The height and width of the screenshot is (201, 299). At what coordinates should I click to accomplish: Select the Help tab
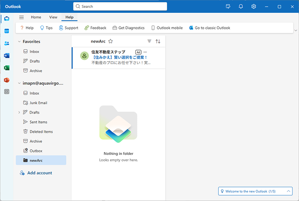[x=69, y=17]
